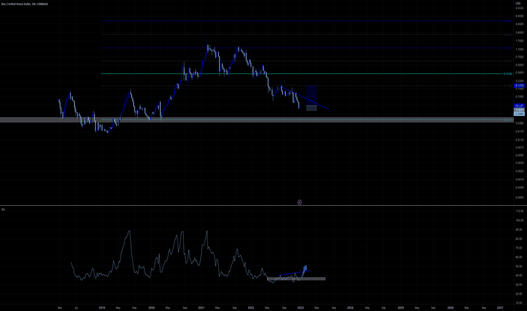Viewport: 527px width, 311px height.
Task: Click the 30.00 RSI axis label
Action: [519, 285]
